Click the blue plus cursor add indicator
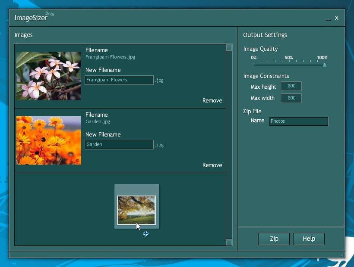Screen dimensions: 354x267 145,233
